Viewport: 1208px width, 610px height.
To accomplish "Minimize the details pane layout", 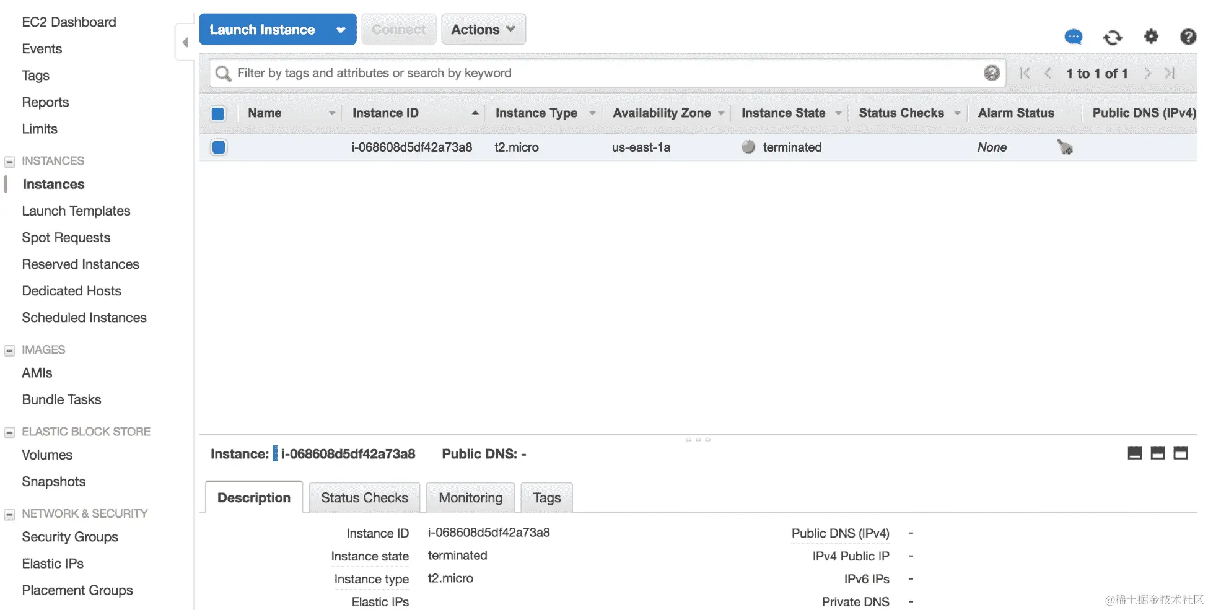I will [1135, 453].
